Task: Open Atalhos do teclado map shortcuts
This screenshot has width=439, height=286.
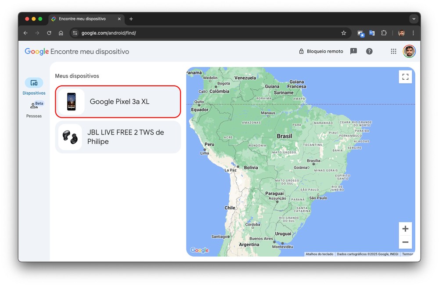Action: 319,254
